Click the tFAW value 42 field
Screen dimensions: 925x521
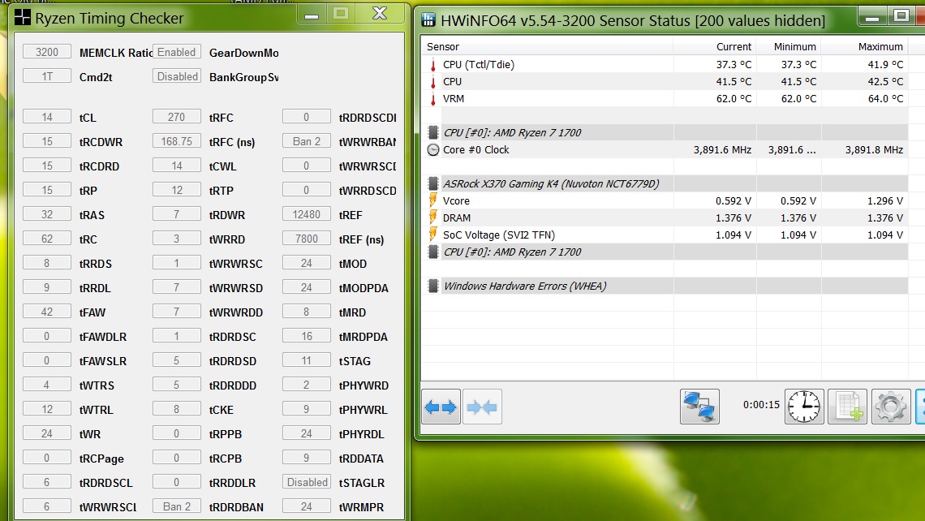point(47,312)
